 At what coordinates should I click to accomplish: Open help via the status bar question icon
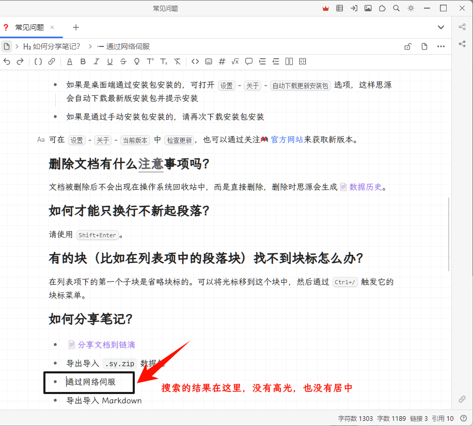click(x=464, y=418)
